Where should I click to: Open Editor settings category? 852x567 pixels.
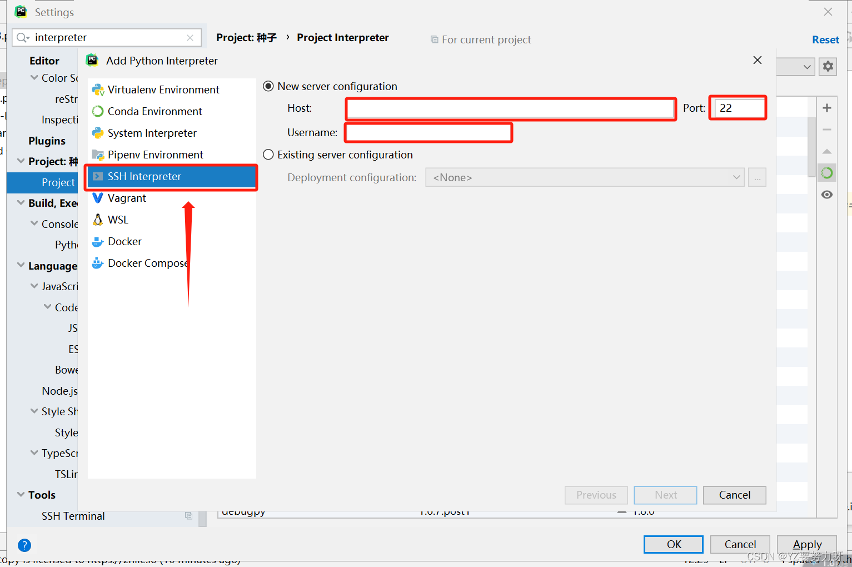tap(44, 61)
